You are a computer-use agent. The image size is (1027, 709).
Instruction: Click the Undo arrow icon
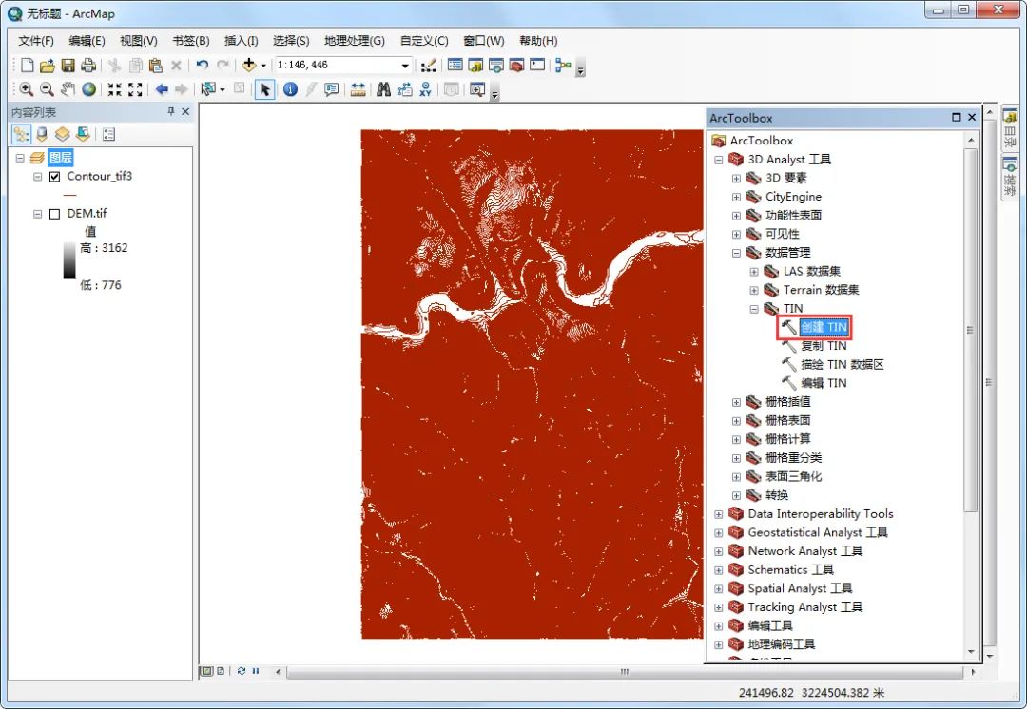click(x=203, y=65)
